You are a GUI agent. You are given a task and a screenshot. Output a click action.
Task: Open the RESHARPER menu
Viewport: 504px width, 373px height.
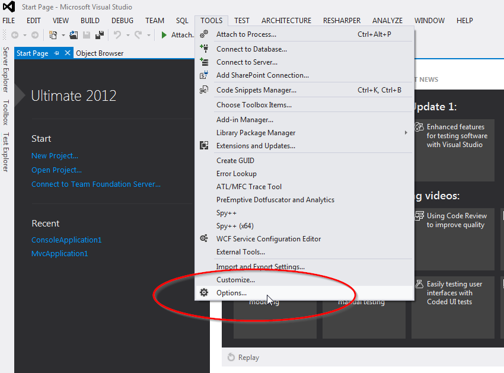342,20
